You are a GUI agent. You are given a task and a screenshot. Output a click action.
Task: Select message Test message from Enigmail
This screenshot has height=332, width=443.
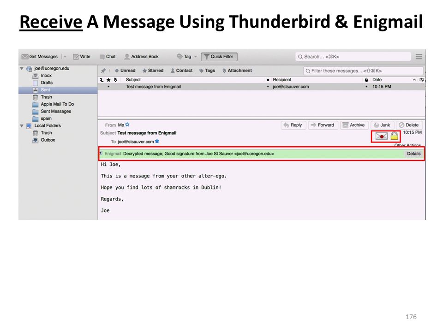click(x=153, y=87)
